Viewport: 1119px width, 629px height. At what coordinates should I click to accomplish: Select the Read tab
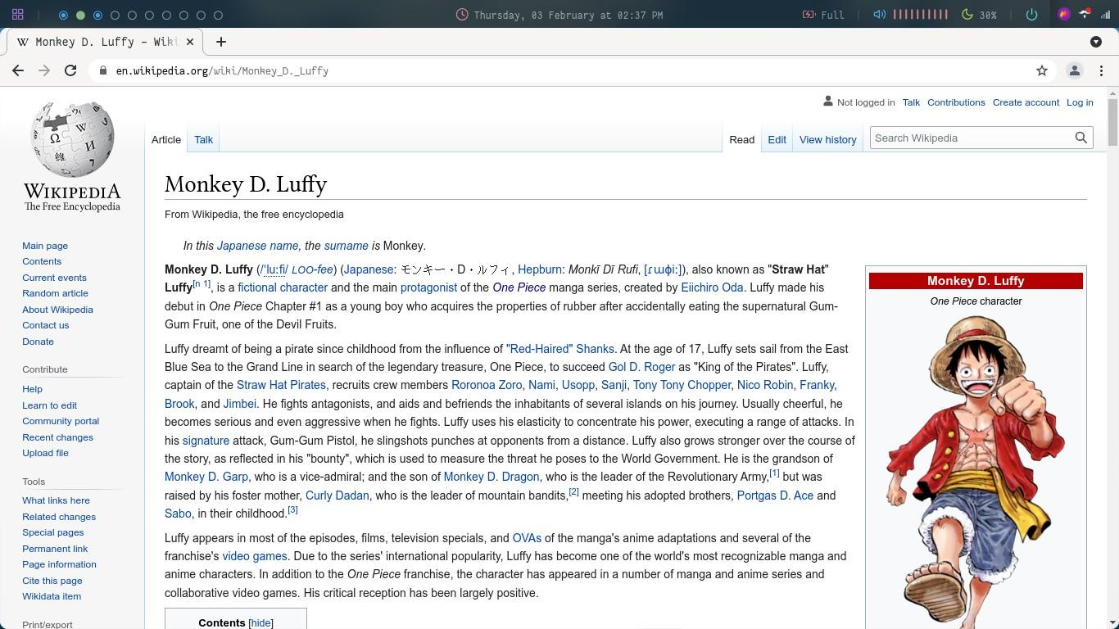point(742,139)
